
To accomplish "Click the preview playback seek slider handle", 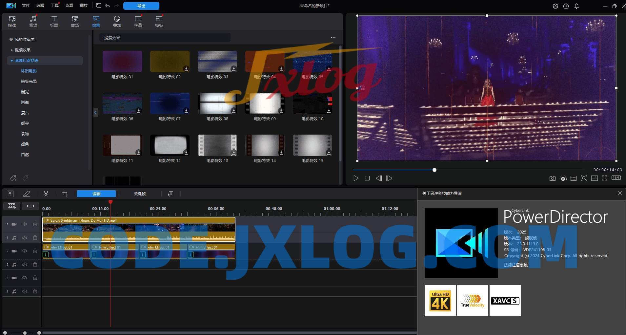I will [434, 170].
